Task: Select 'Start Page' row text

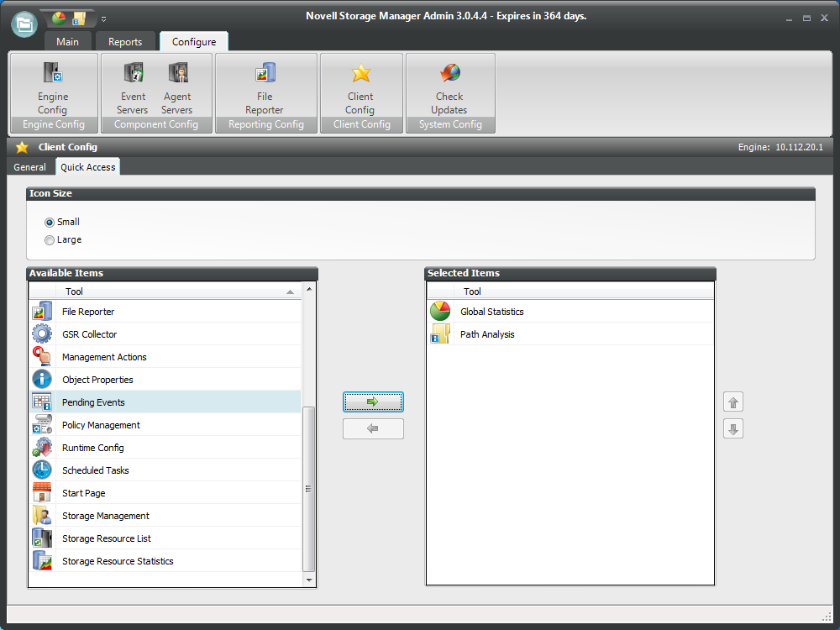Action: (83, 493)
